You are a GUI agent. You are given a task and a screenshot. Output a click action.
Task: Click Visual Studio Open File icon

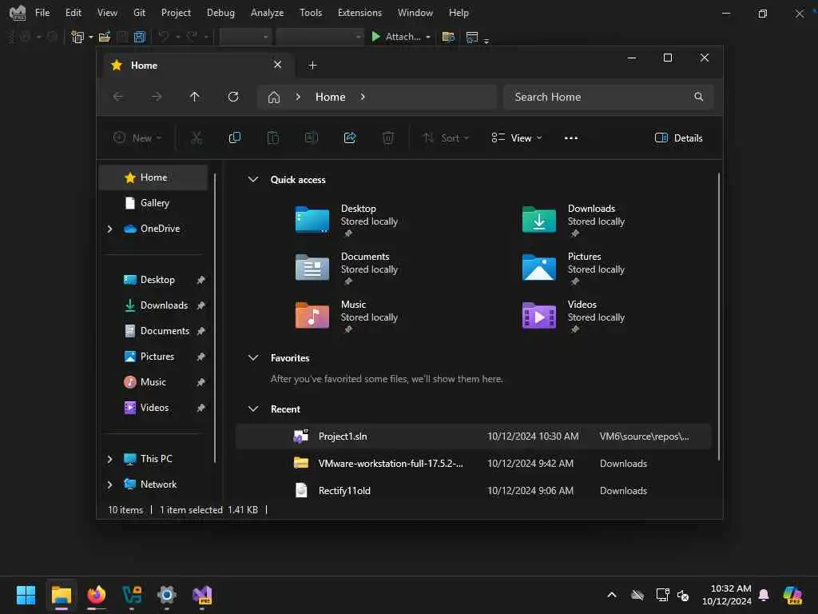point(105,37)
